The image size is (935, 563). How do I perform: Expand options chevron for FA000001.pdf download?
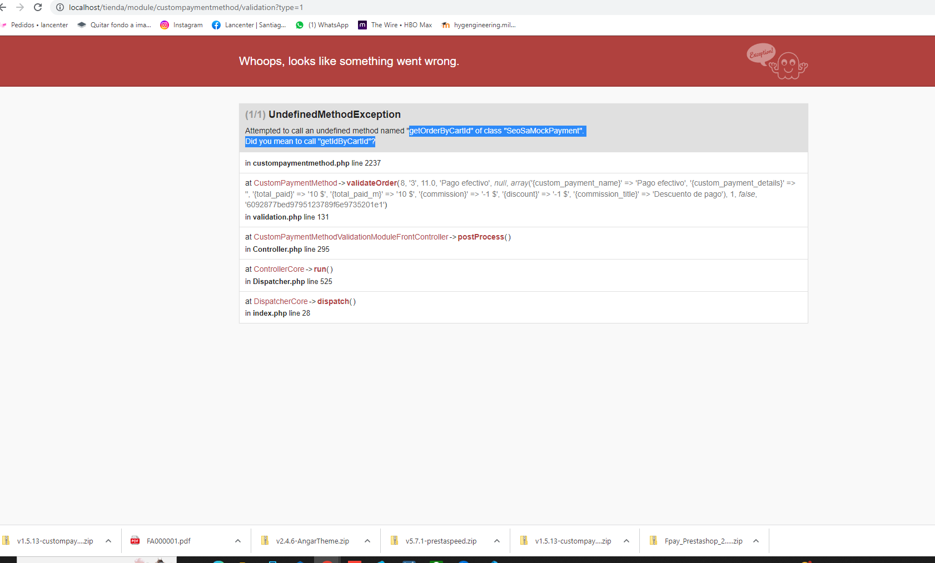238,541
